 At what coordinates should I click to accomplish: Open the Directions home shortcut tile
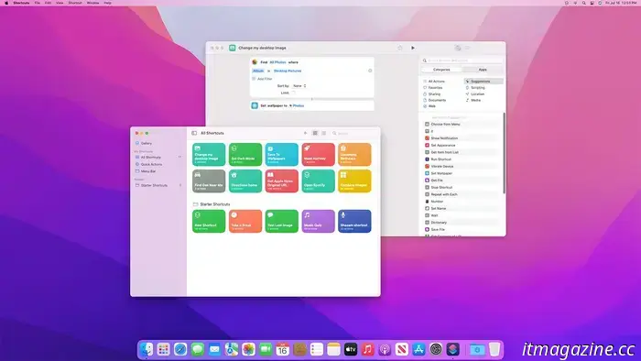pyautogui.click(x=245, y=181)
